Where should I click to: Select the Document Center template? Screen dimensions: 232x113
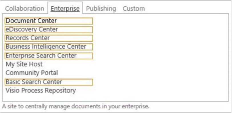49,21
